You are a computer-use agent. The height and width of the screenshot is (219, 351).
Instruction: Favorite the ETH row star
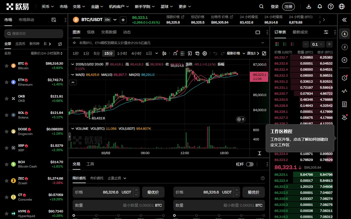[x=6, y=82]
